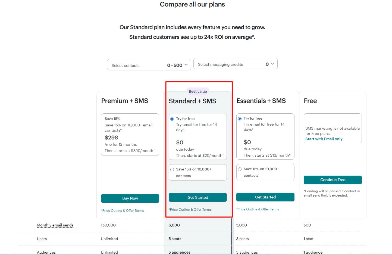Image resolution: width=392 pixels, height=255 pixels.
Task: Click Then, starts at $350/month text
Action: point(130,151)
